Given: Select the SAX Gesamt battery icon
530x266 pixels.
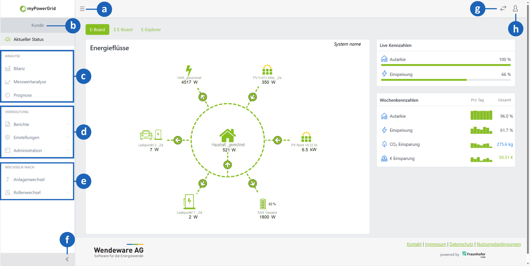Looking at the screenshot, I should [263, 204].
